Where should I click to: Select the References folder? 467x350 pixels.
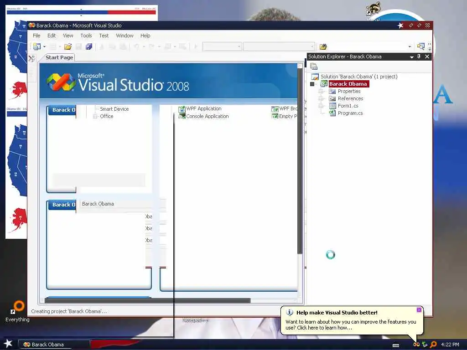[x=350, y=98]
